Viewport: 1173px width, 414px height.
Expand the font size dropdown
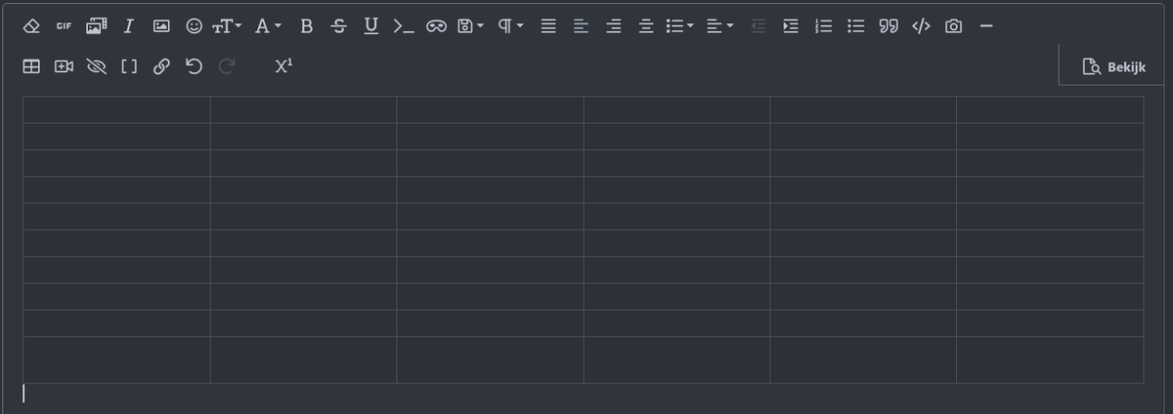coord(227,26)
